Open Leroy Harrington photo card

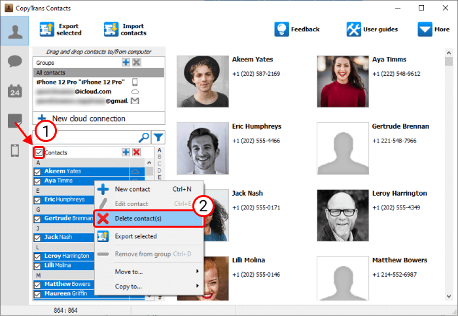[x=343, y=215]
